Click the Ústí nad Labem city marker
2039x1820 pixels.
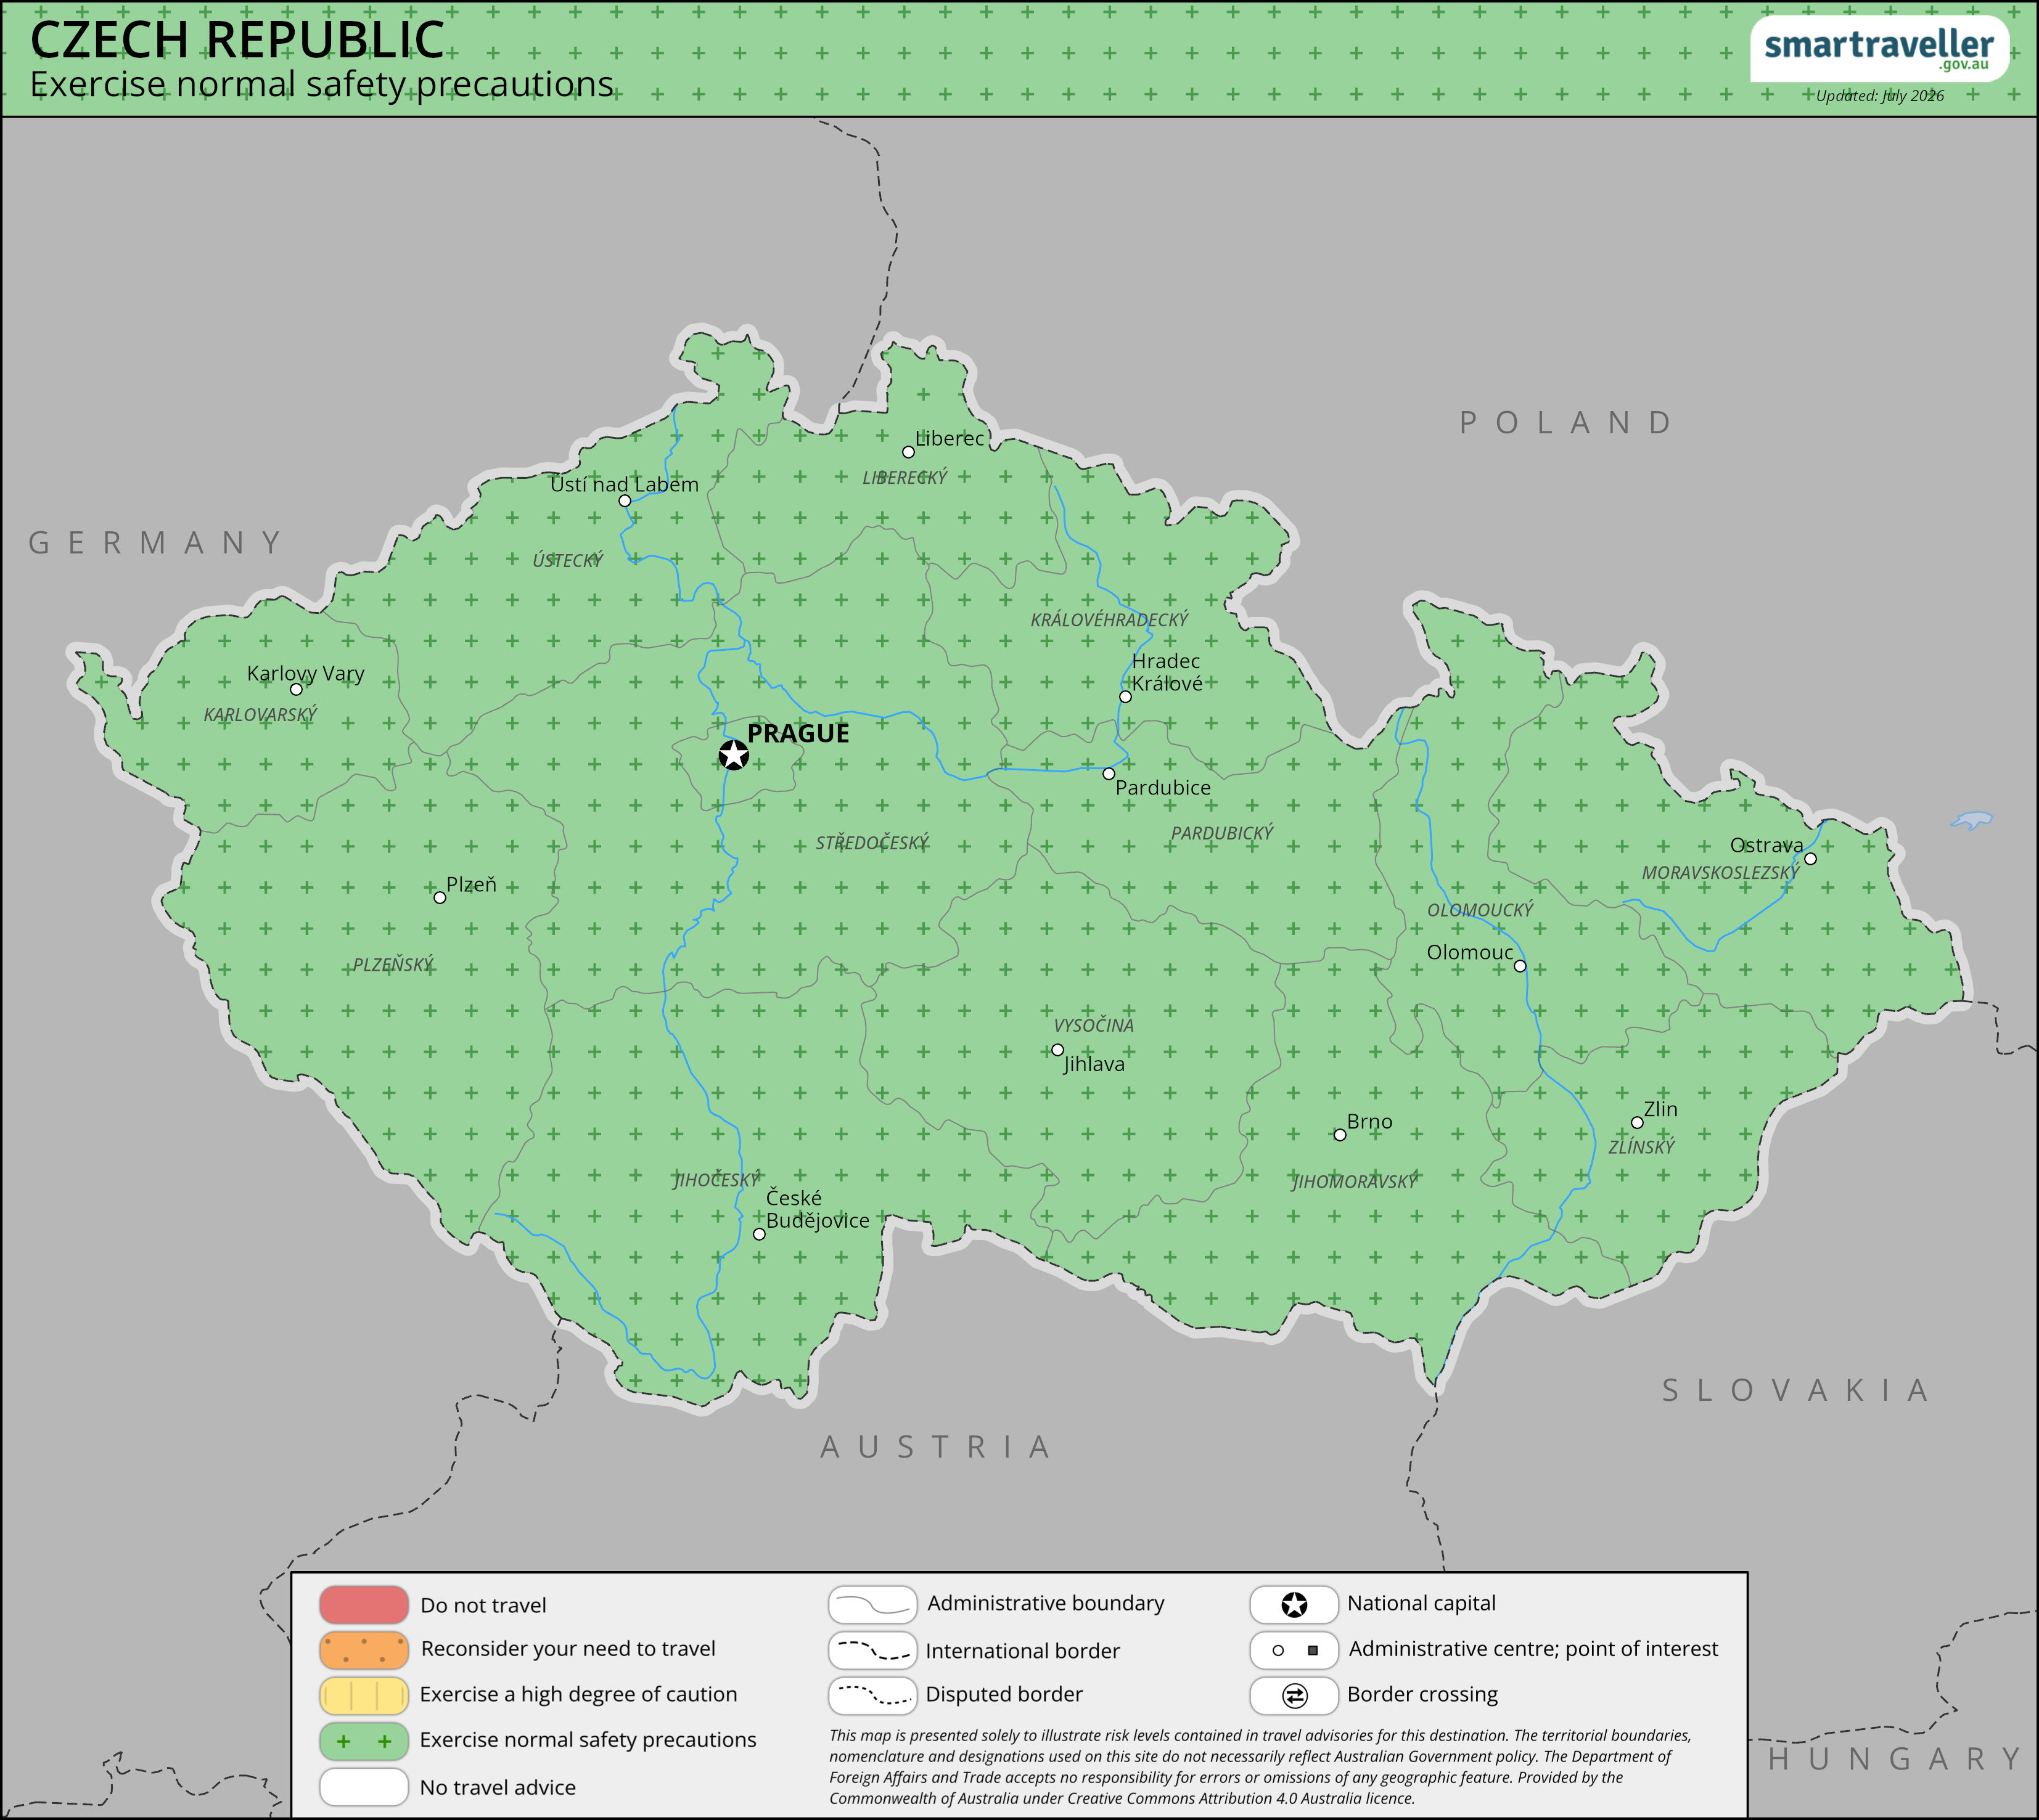coord(625,501)
